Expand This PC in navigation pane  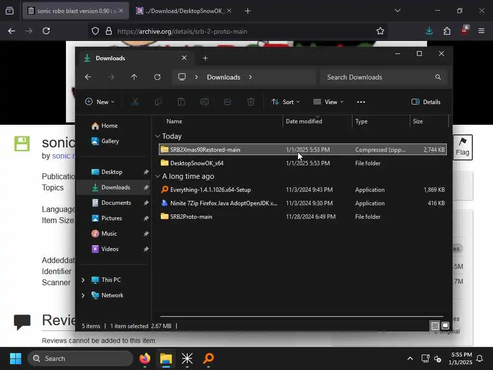83,280
